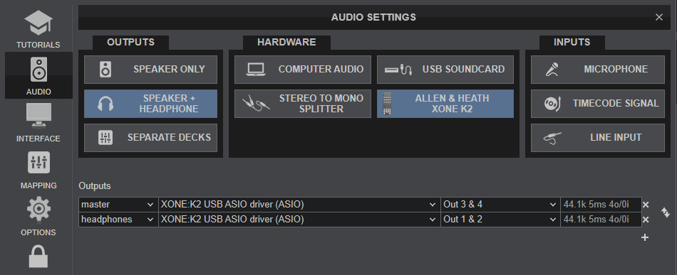Open the Tutorials graduation cap icon

coord(38,23)
